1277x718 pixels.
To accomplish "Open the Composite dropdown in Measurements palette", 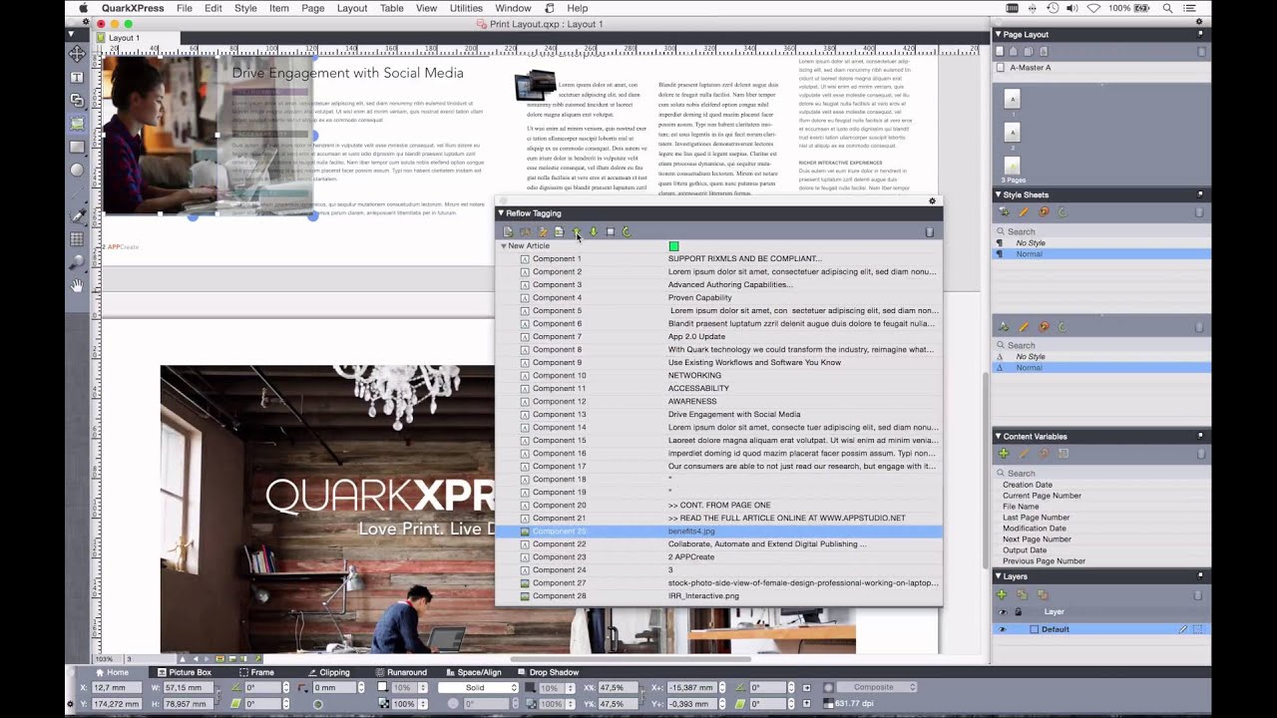I will point(878,687).
